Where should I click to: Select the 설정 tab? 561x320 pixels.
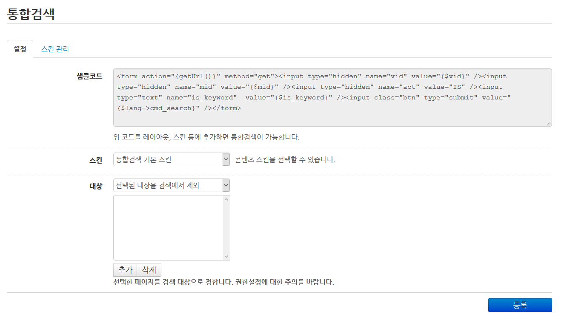20,49
